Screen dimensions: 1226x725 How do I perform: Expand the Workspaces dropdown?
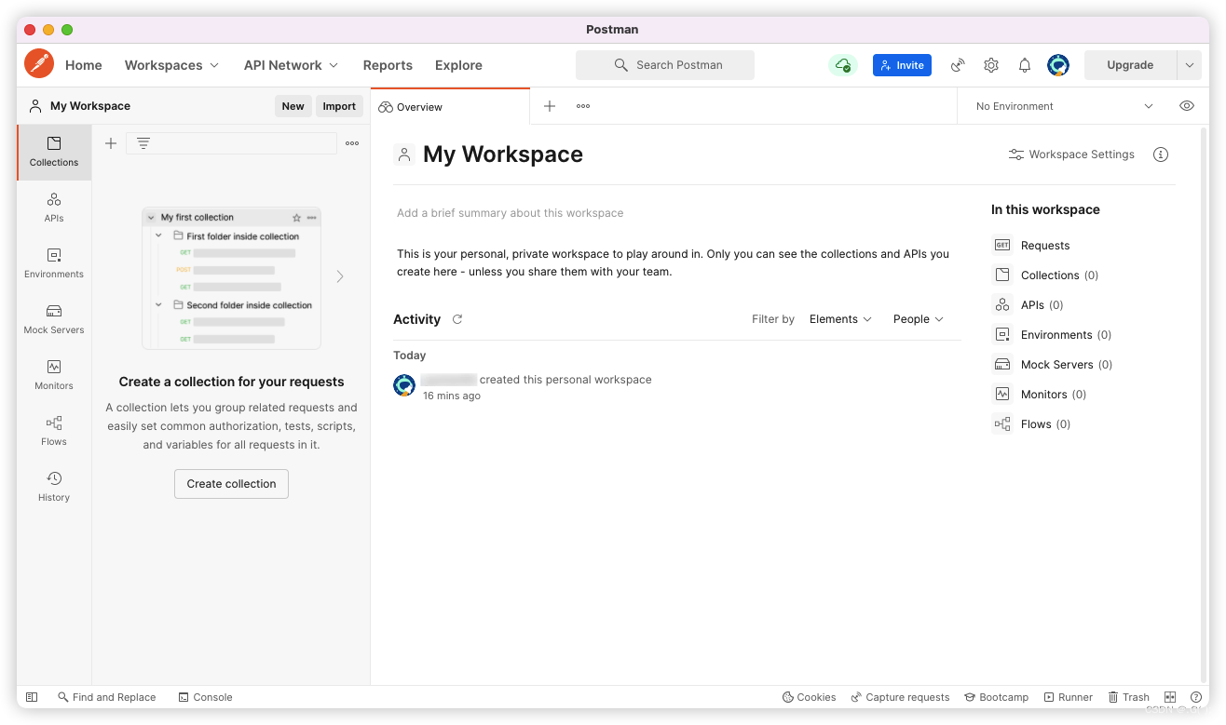coord(172,65)
